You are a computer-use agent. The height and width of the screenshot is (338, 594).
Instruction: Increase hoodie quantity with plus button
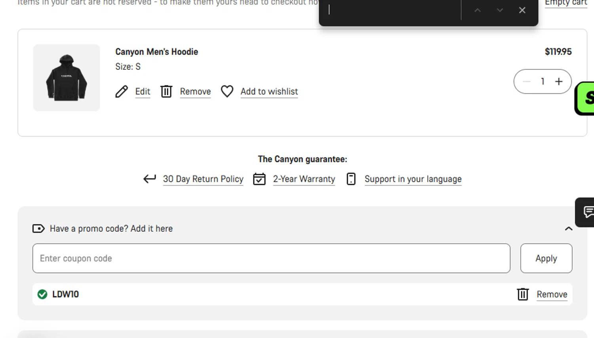pyautogui.click(x=559, y=82)
